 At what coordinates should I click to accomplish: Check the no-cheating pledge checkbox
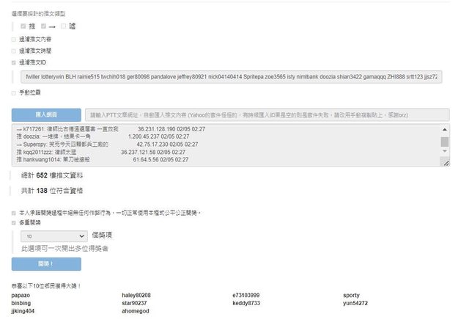click(x=14, y=213)
